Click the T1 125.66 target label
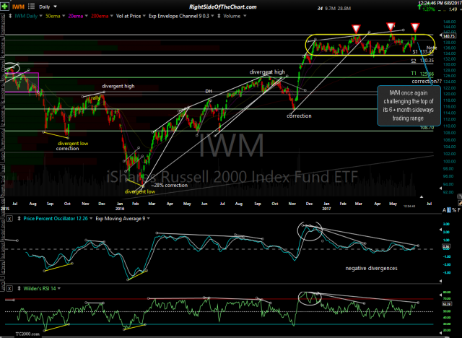This screenshot has width=462, height=338. pos(422,74)
